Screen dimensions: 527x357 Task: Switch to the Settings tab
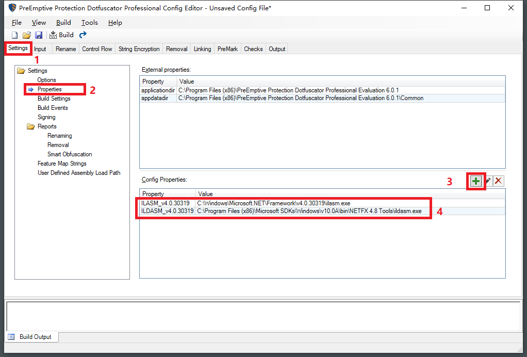click(x=18, y=48)
